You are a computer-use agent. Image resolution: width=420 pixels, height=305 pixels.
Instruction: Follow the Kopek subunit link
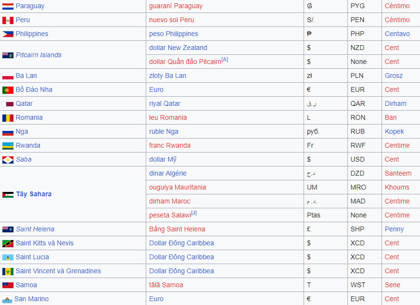pos(394,131)
